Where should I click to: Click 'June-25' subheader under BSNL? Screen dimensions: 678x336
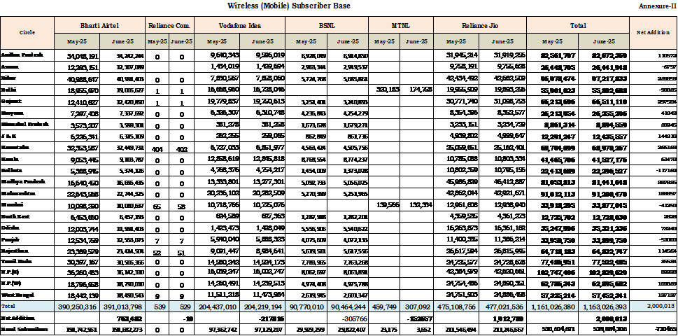348,41
